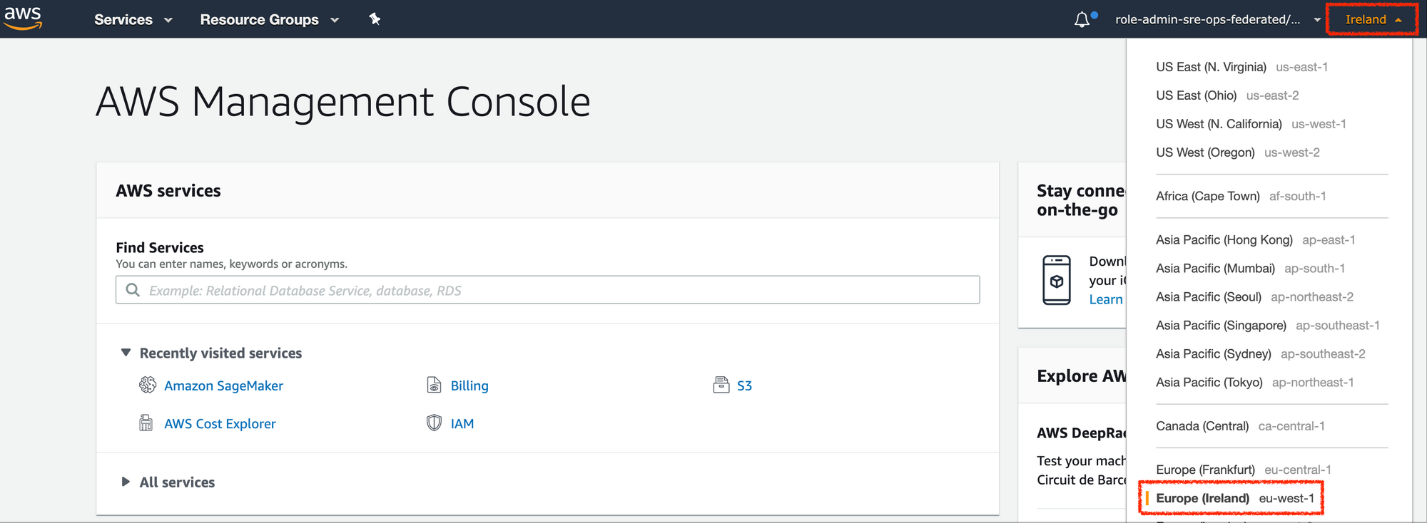Open the Resource Groups dropdown
Image resolution: width=1427 pixels, height=523 pixels.
point(269,19)
